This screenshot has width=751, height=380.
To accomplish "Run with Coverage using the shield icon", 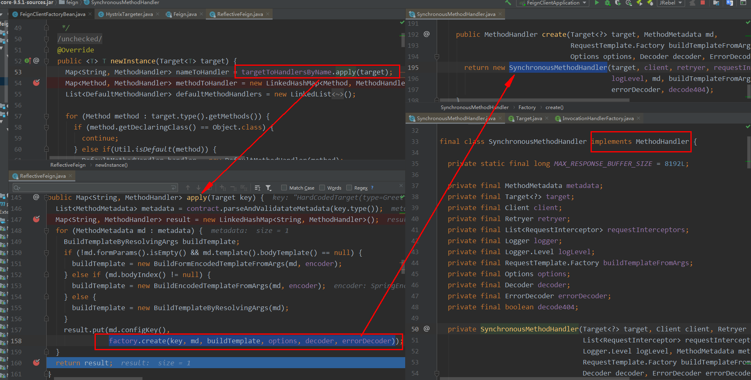I will click(618, 3).
